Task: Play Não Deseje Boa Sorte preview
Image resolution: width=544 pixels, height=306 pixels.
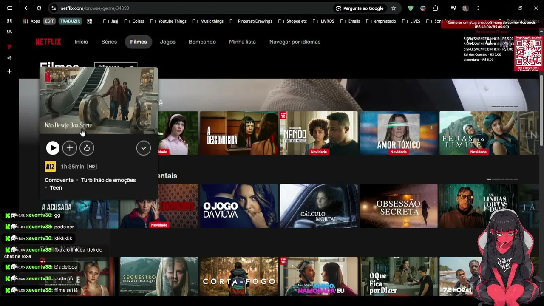Action: [53, 148]
